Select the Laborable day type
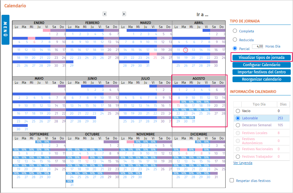The image size is (293, 193). point(238,118)
